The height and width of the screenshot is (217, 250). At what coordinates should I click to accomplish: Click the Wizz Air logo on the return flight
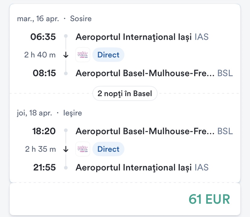[x=83, y=149]
